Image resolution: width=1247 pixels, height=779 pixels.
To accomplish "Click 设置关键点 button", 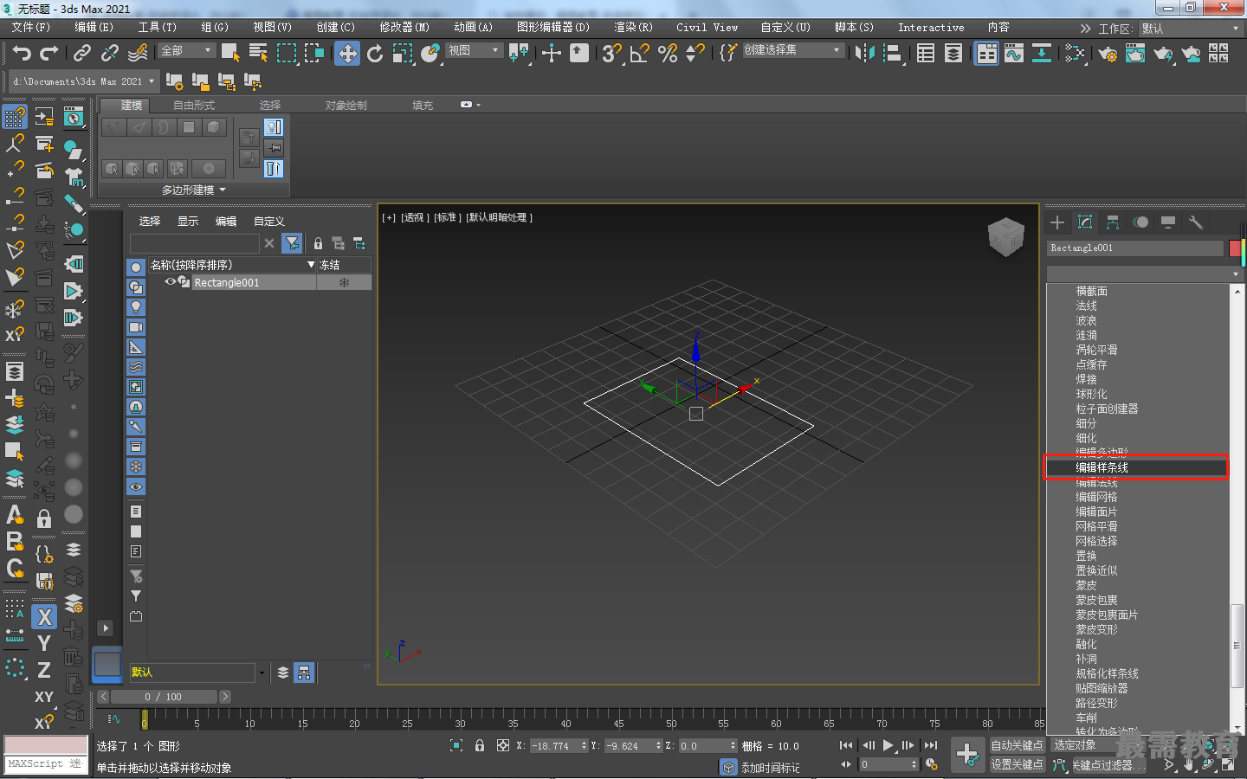I will tap(1017, 764).
